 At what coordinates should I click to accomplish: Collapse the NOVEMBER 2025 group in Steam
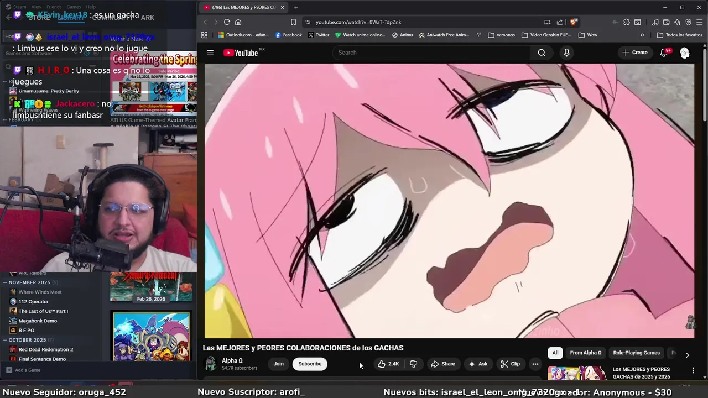tap(4, 282)
